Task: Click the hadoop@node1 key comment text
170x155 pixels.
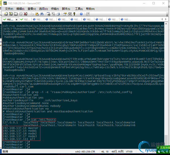Action: pyautogui.click(x=14, y=37)
